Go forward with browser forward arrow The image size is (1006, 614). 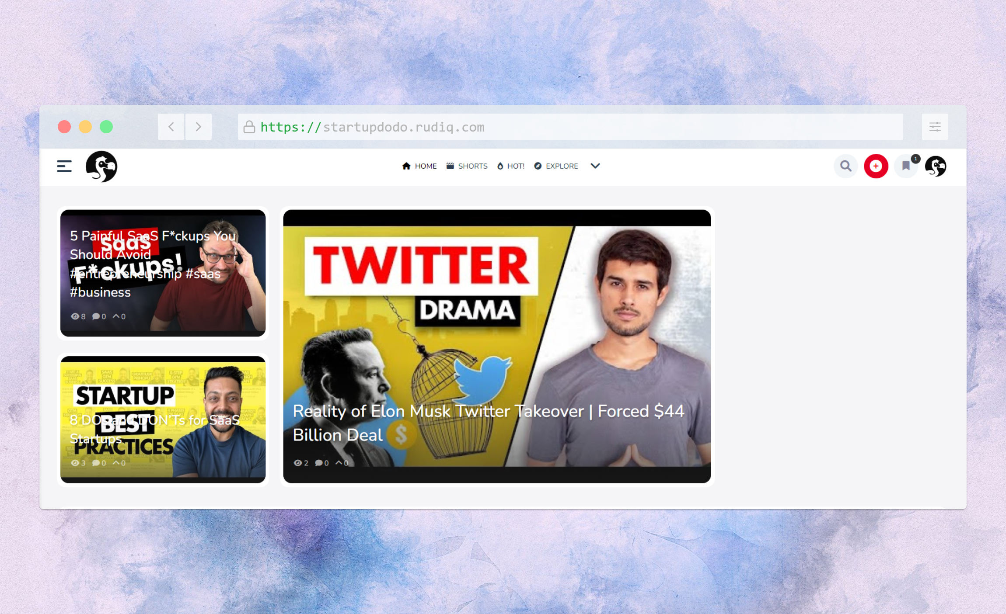(x=198, y=127)
